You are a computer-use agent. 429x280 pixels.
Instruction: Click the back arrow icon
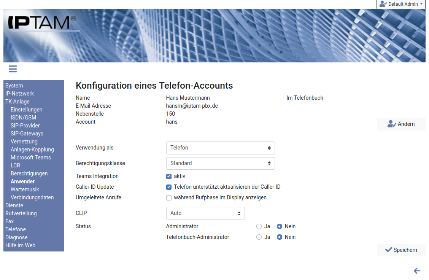417,271
